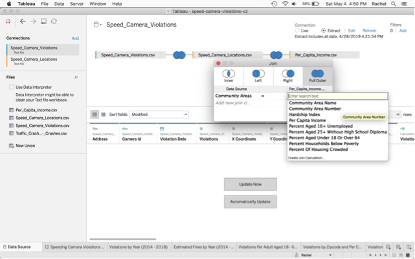The height and width of the screenshot is (259, 415).
Task: Search files using the magnifier icon
Action: [76, 77]
